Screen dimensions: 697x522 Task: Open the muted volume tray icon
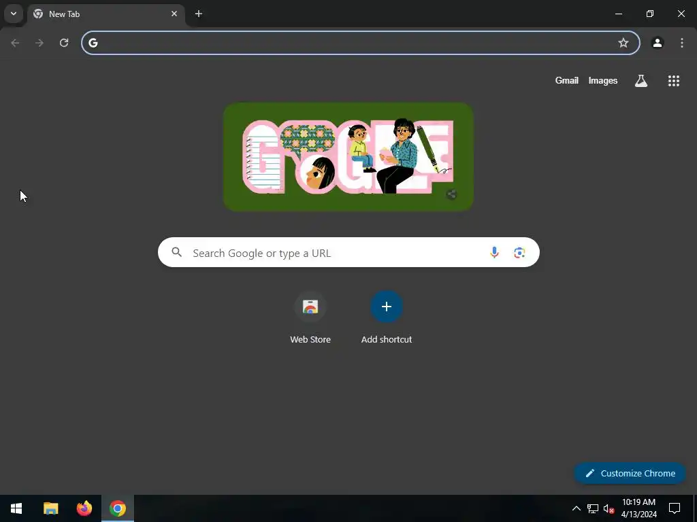point(609,508)
